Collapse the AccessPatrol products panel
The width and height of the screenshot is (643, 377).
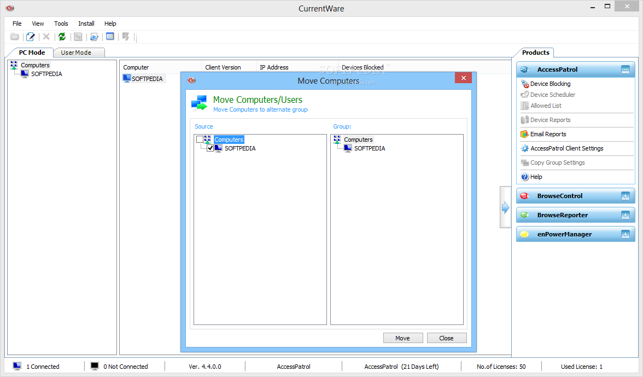point(626,69)
